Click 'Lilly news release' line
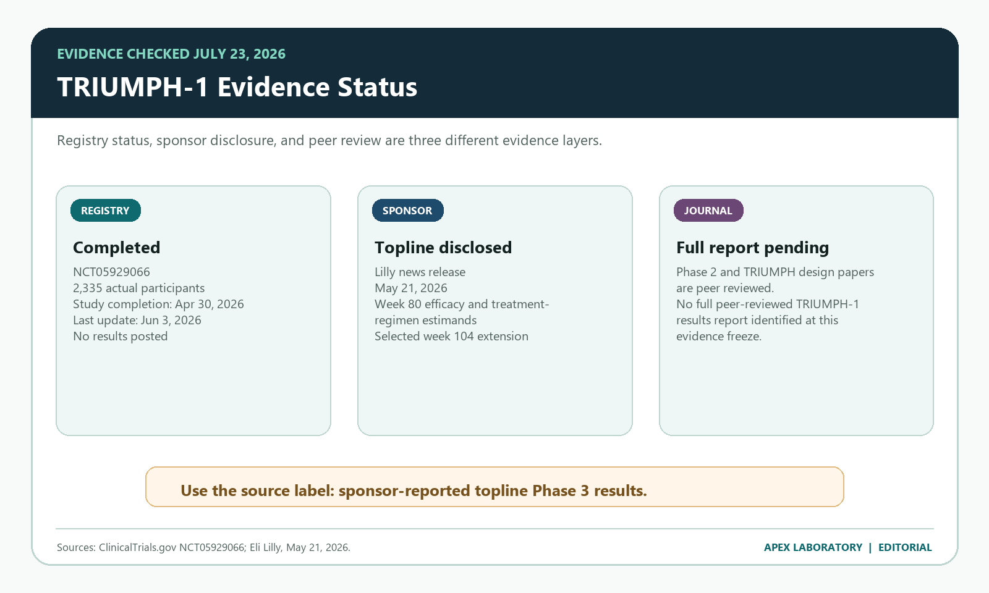Viewport: 989px width, 593px height. click(x=420, y=272)
